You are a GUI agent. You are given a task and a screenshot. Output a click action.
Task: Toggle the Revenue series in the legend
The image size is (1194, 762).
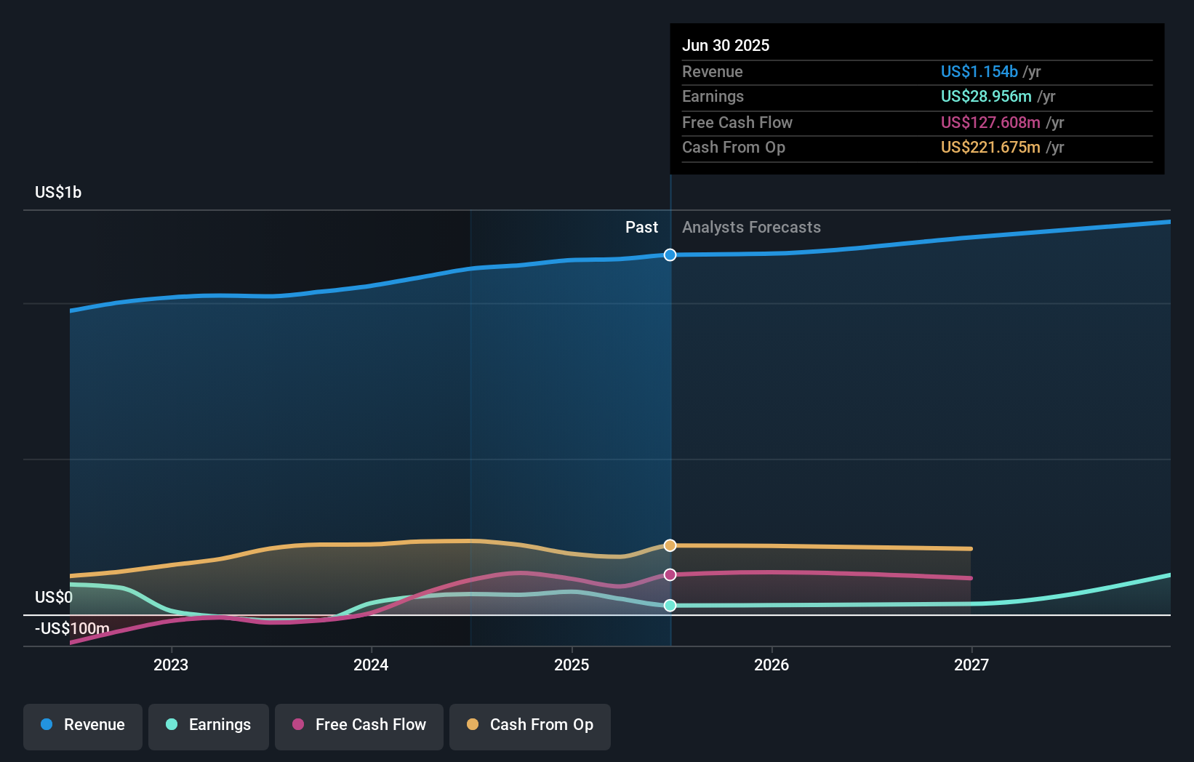pyautogui.click(x=82, y=726)
